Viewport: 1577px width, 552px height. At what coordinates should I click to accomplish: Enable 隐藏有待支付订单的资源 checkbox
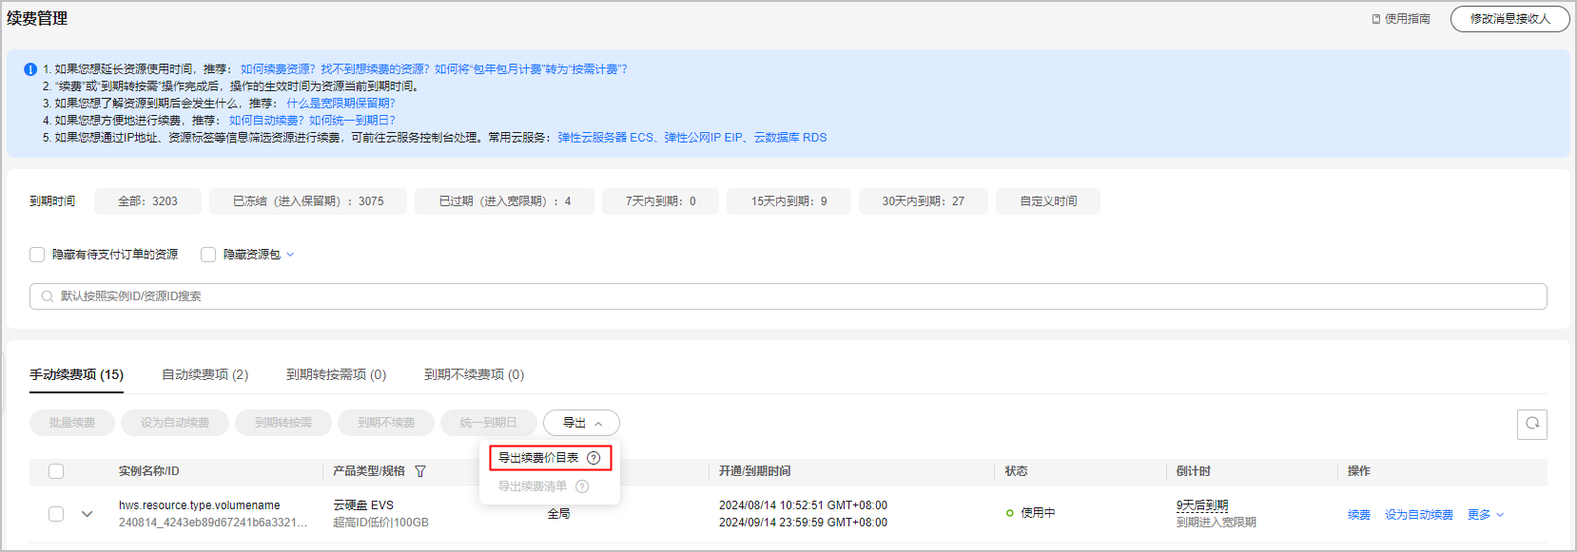37,255
